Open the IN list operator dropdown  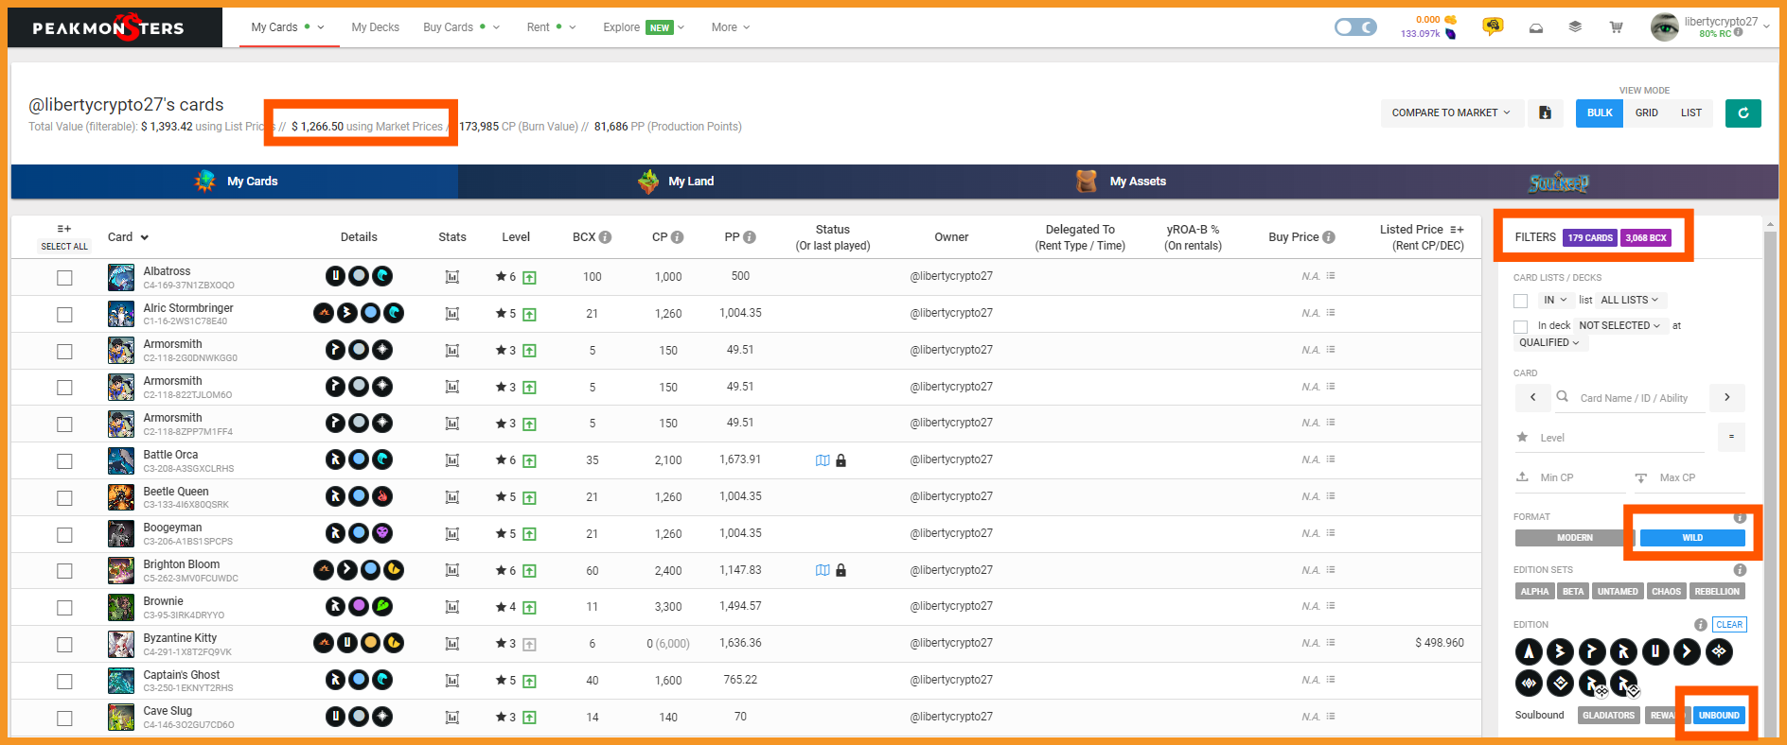click(1554, 300)
